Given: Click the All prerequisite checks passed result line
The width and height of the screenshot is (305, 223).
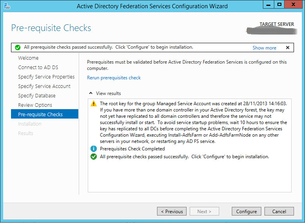Looking at the screenshot, I should [x=185, y=157].
